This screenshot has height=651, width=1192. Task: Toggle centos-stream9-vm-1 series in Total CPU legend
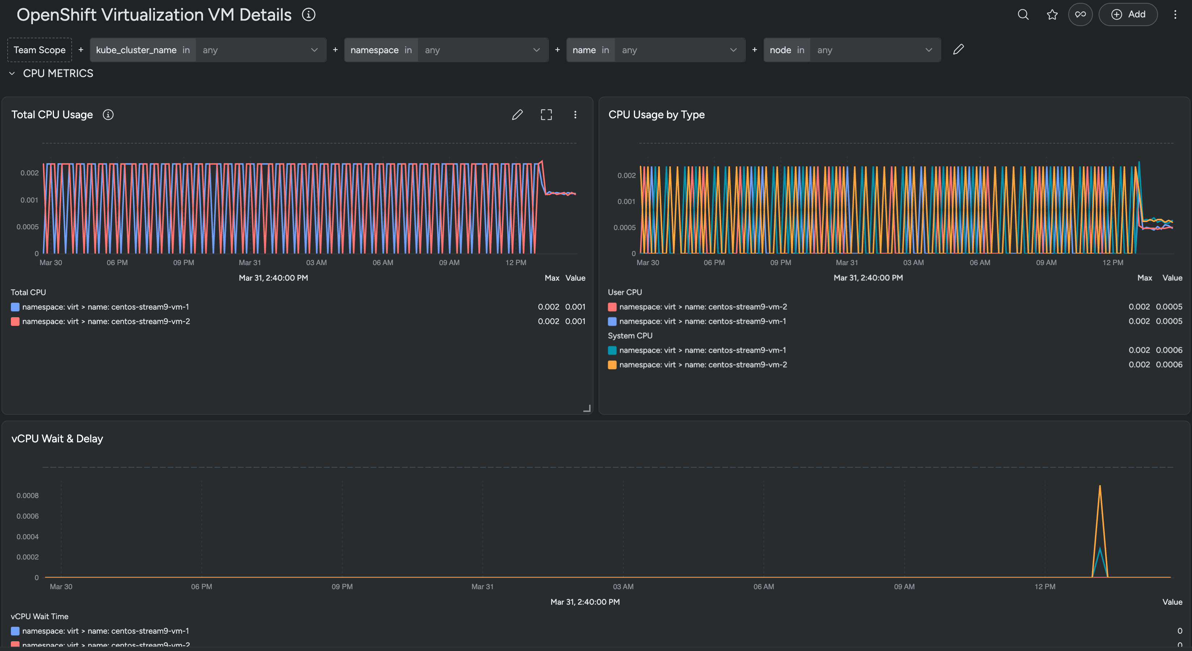(x=105, y=307)
